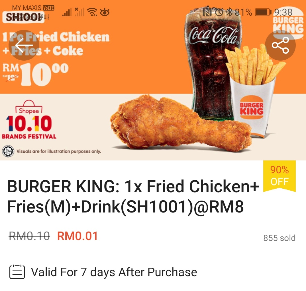Image resolution: width=306 pixels, height=291 pixels.
Task: Tap the share icon button
Action: tap(280, 45)
